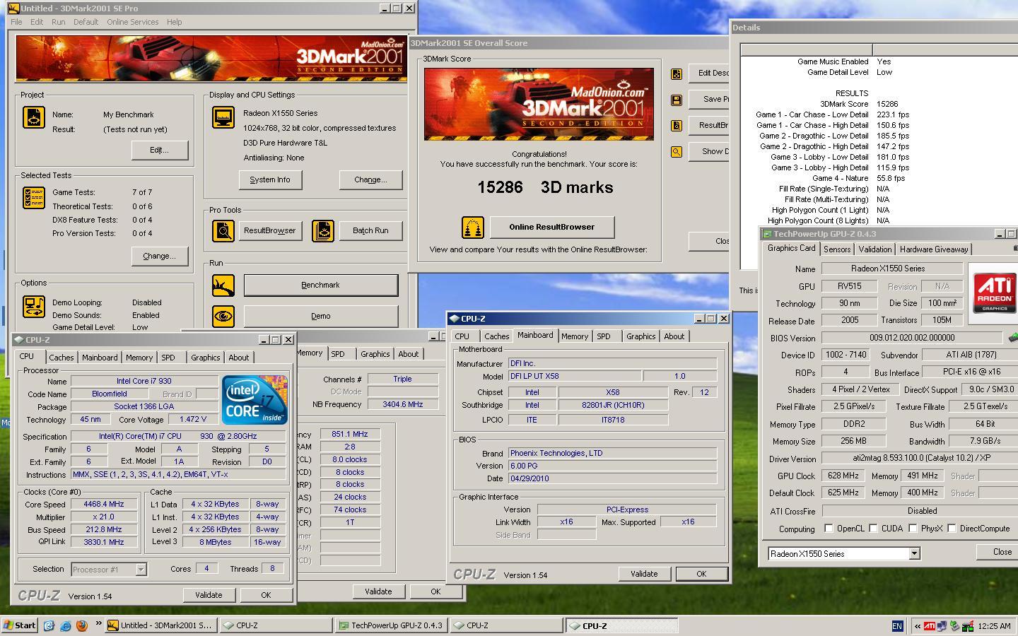
Task: Click the Untitled 3DMark2001 taskbar button
Action: pyautogui.click(x=162, y=625)
